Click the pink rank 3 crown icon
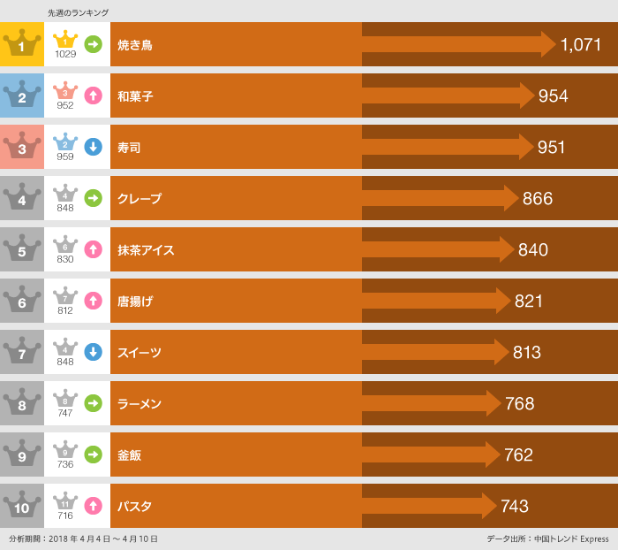Screen dimensions: 618x550 click(22, 147)
